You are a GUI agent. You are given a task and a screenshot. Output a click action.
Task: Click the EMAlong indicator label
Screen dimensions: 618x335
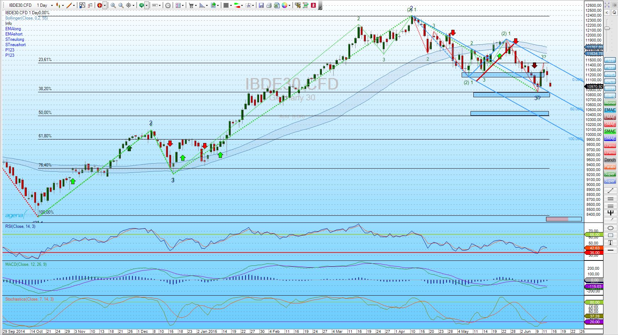pyautogui.click(x=13, y=29)
